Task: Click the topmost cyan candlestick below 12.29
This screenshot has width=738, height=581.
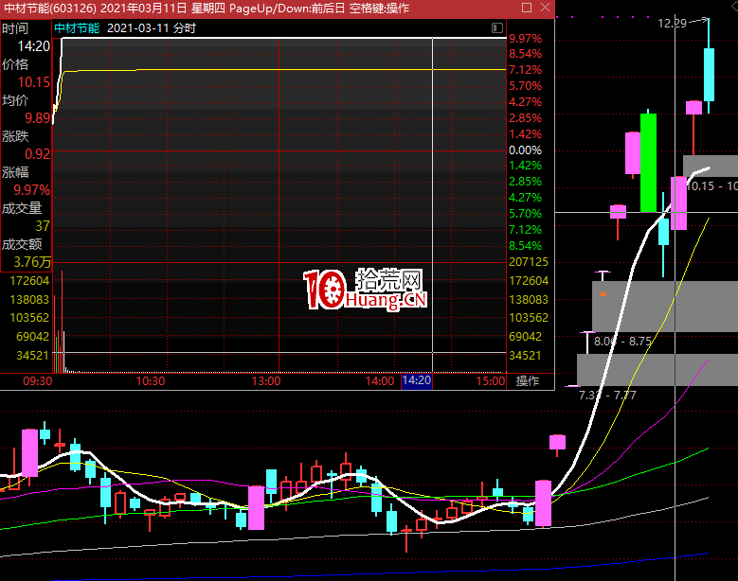Action: point(709,74)
